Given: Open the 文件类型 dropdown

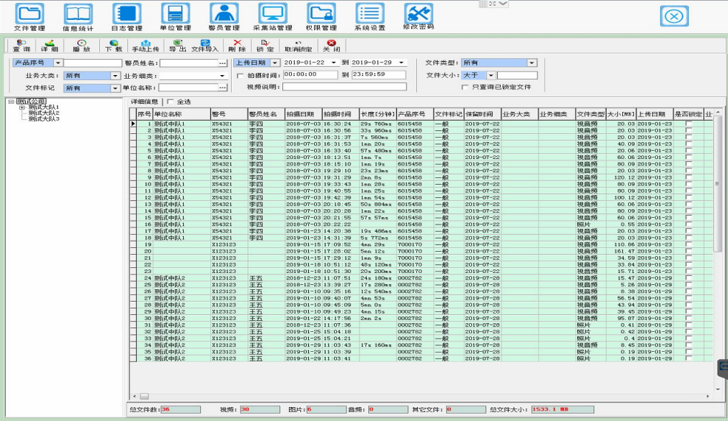Looking at the screenshot, I should click(x=532, y=63).
